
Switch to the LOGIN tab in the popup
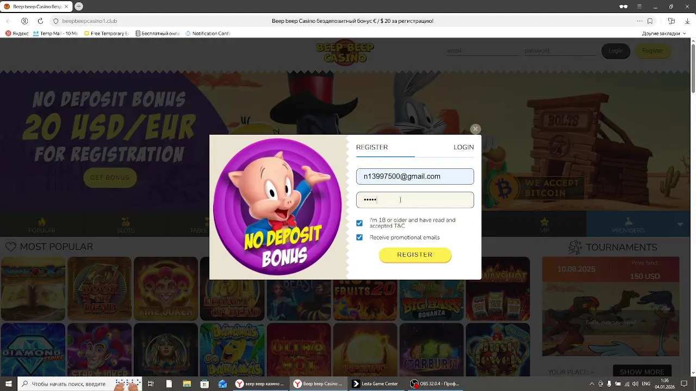(x=464, y=147)
